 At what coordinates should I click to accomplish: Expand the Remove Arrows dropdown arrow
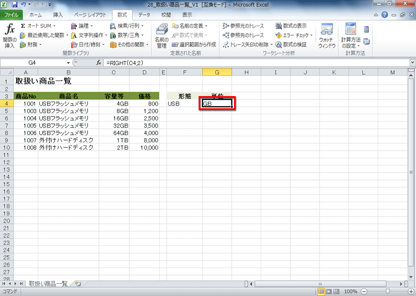[271, 44]
